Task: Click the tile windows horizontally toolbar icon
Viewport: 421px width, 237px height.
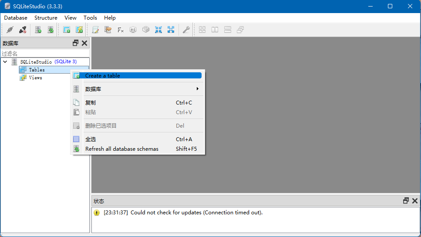Action: pos(215,30)
